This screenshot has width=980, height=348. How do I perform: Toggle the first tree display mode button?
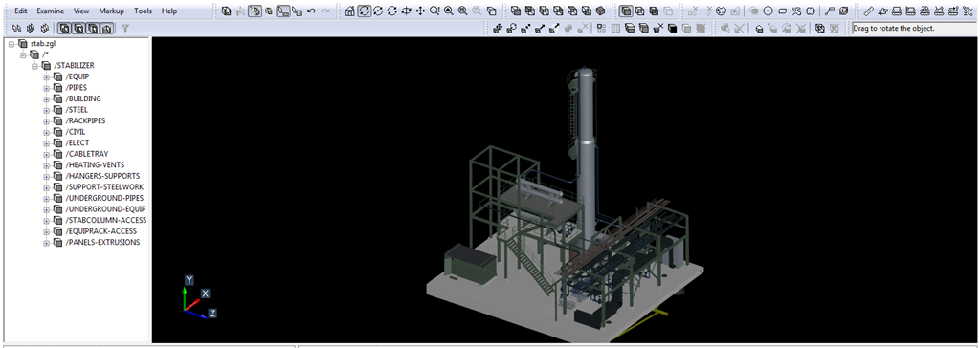click(x=65, y=28)
